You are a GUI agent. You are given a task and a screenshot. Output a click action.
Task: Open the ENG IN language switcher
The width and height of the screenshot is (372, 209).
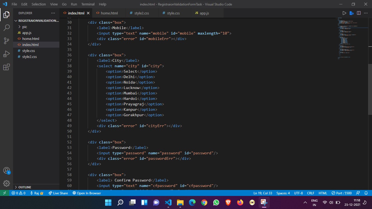pos(314,202)
